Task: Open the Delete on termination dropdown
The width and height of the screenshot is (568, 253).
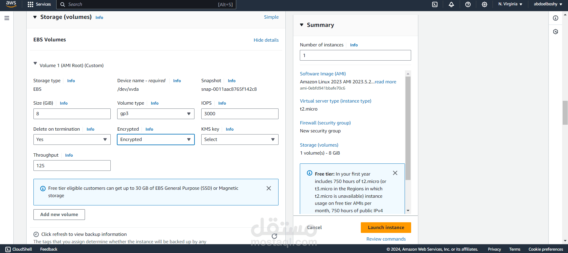Action: click(x=72, y=140)
